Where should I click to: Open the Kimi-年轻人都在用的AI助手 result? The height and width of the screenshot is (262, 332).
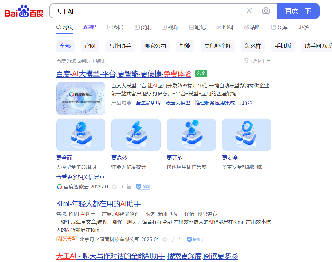pyautogui.click(x=98, y=204)
